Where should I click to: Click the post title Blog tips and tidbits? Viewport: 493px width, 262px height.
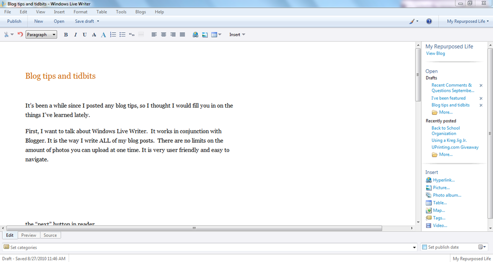point(60,76)
